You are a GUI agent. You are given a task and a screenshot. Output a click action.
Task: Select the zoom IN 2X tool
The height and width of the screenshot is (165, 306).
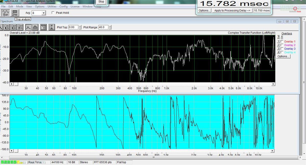tap(7, 27)
